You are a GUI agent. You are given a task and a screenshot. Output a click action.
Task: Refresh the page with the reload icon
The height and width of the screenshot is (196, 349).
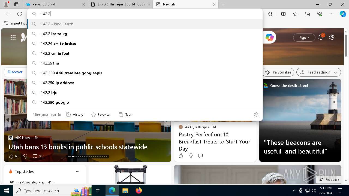pos(20,14)
